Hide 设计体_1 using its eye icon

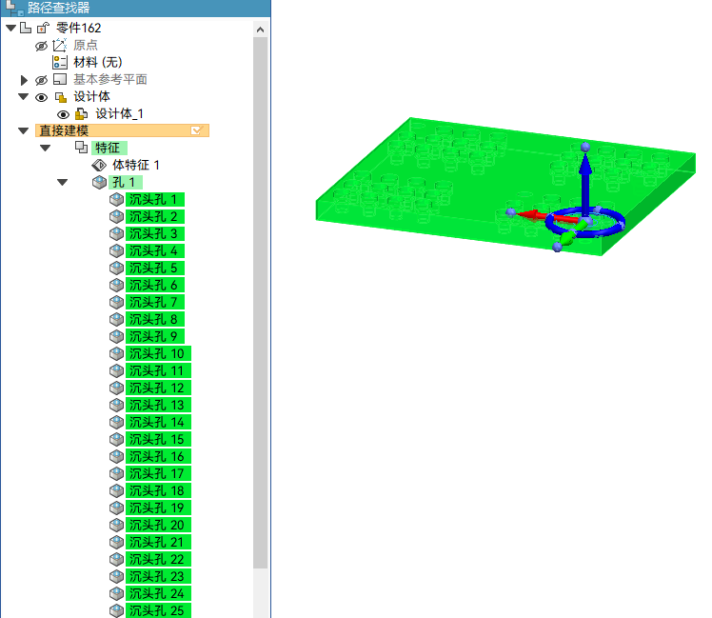[63, 114]
